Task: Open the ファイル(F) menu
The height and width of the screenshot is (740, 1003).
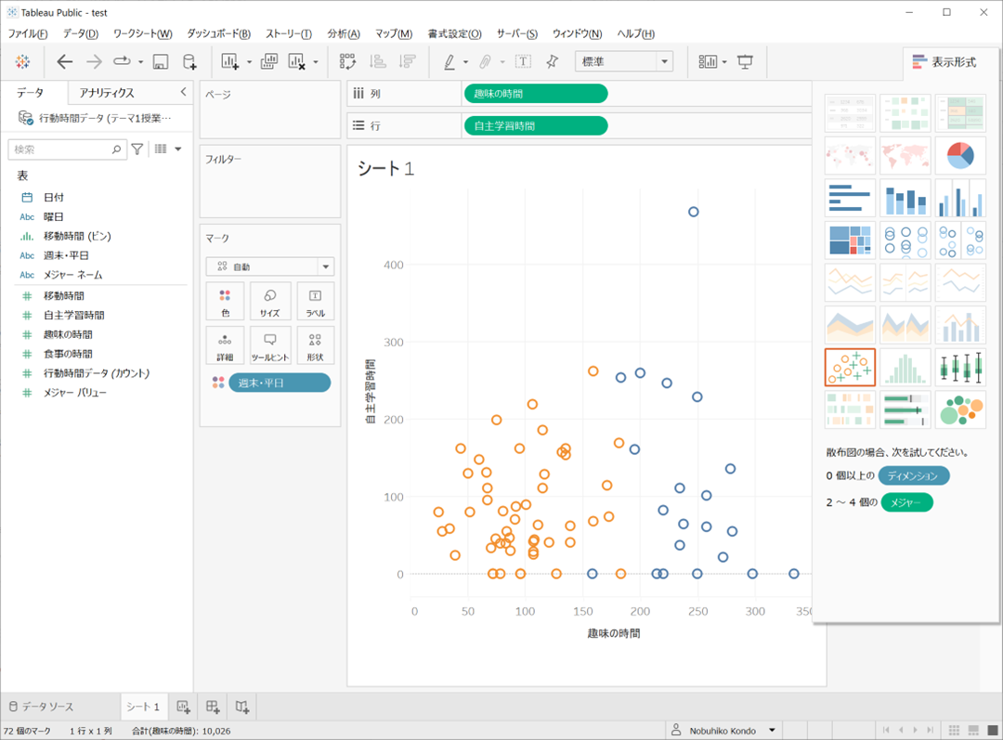Action: tap(28, 33)
